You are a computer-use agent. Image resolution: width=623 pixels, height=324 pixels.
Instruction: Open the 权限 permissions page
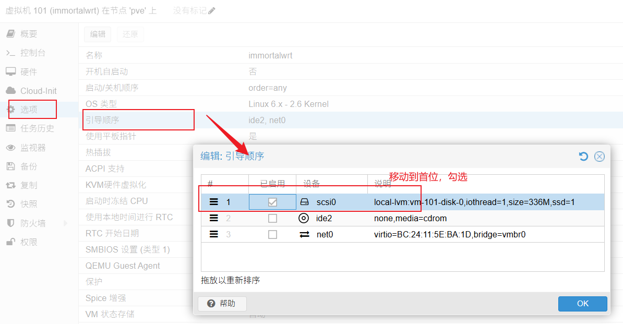(x=39, y=242)
